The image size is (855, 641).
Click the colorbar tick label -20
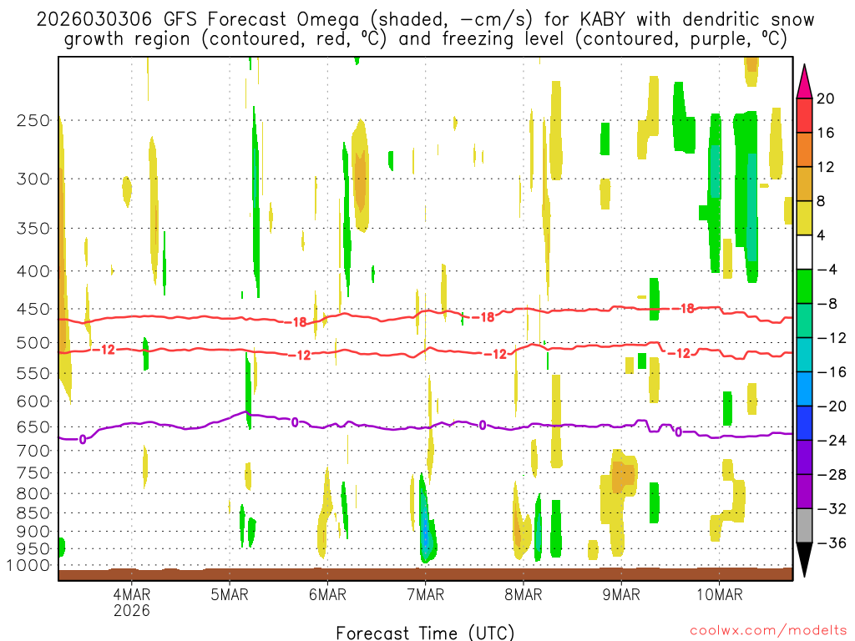832,406
